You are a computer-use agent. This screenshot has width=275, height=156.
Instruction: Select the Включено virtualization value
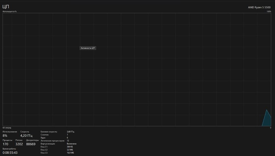point(71,144)
